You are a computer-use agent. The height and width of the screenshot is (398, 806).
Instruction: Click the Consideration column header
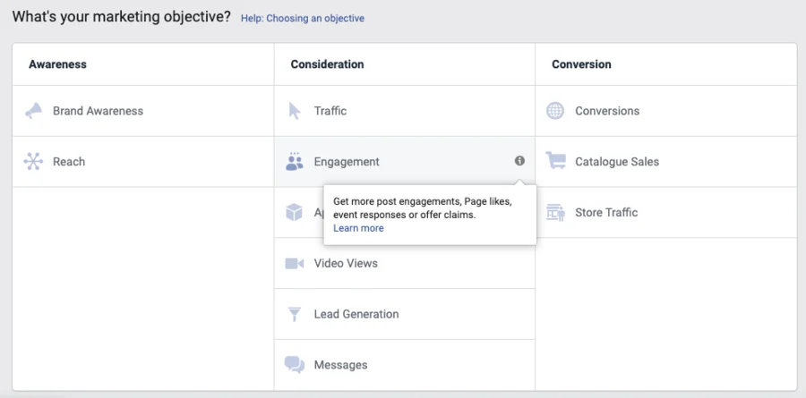327,64
